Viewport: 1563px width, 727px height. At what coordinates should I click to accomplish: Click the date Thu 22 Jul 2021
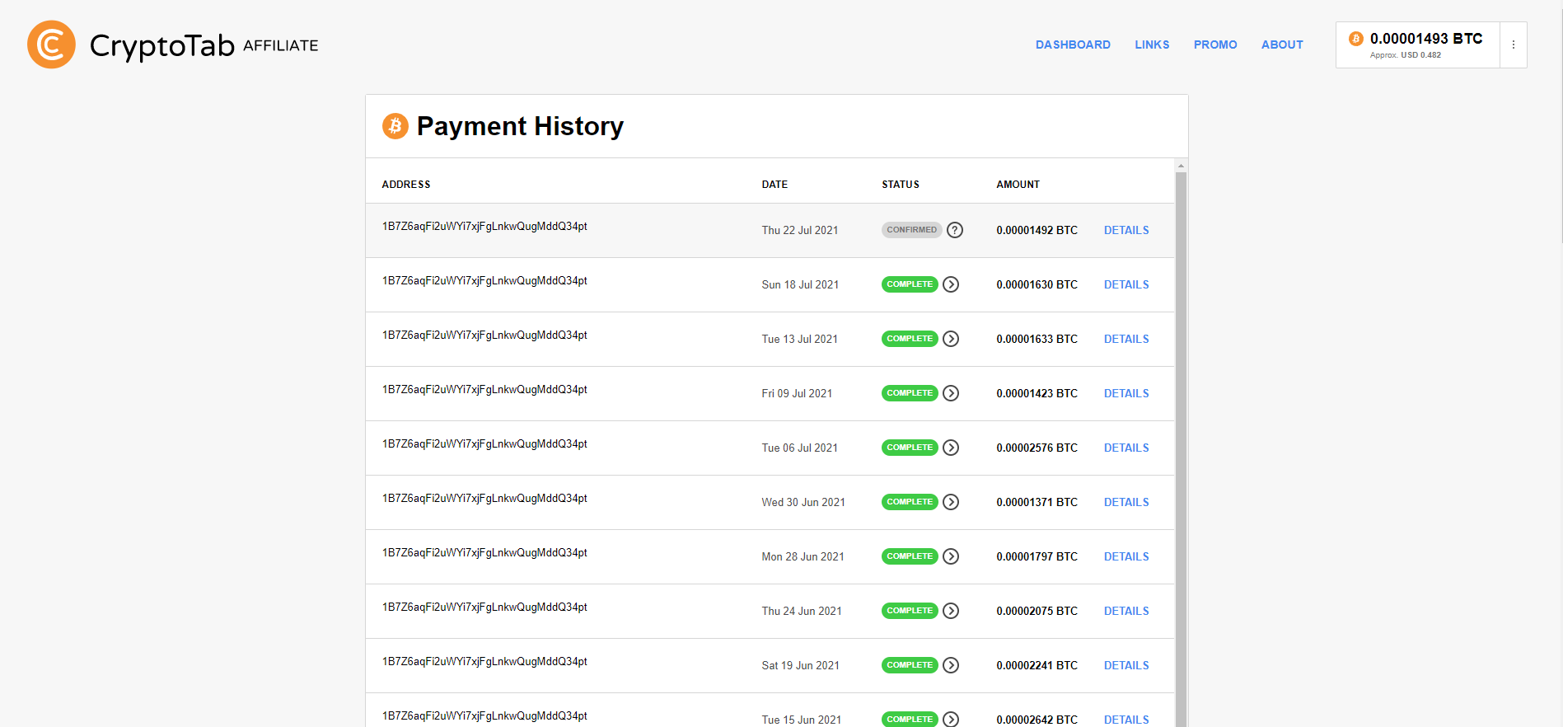tap(799, 230)
